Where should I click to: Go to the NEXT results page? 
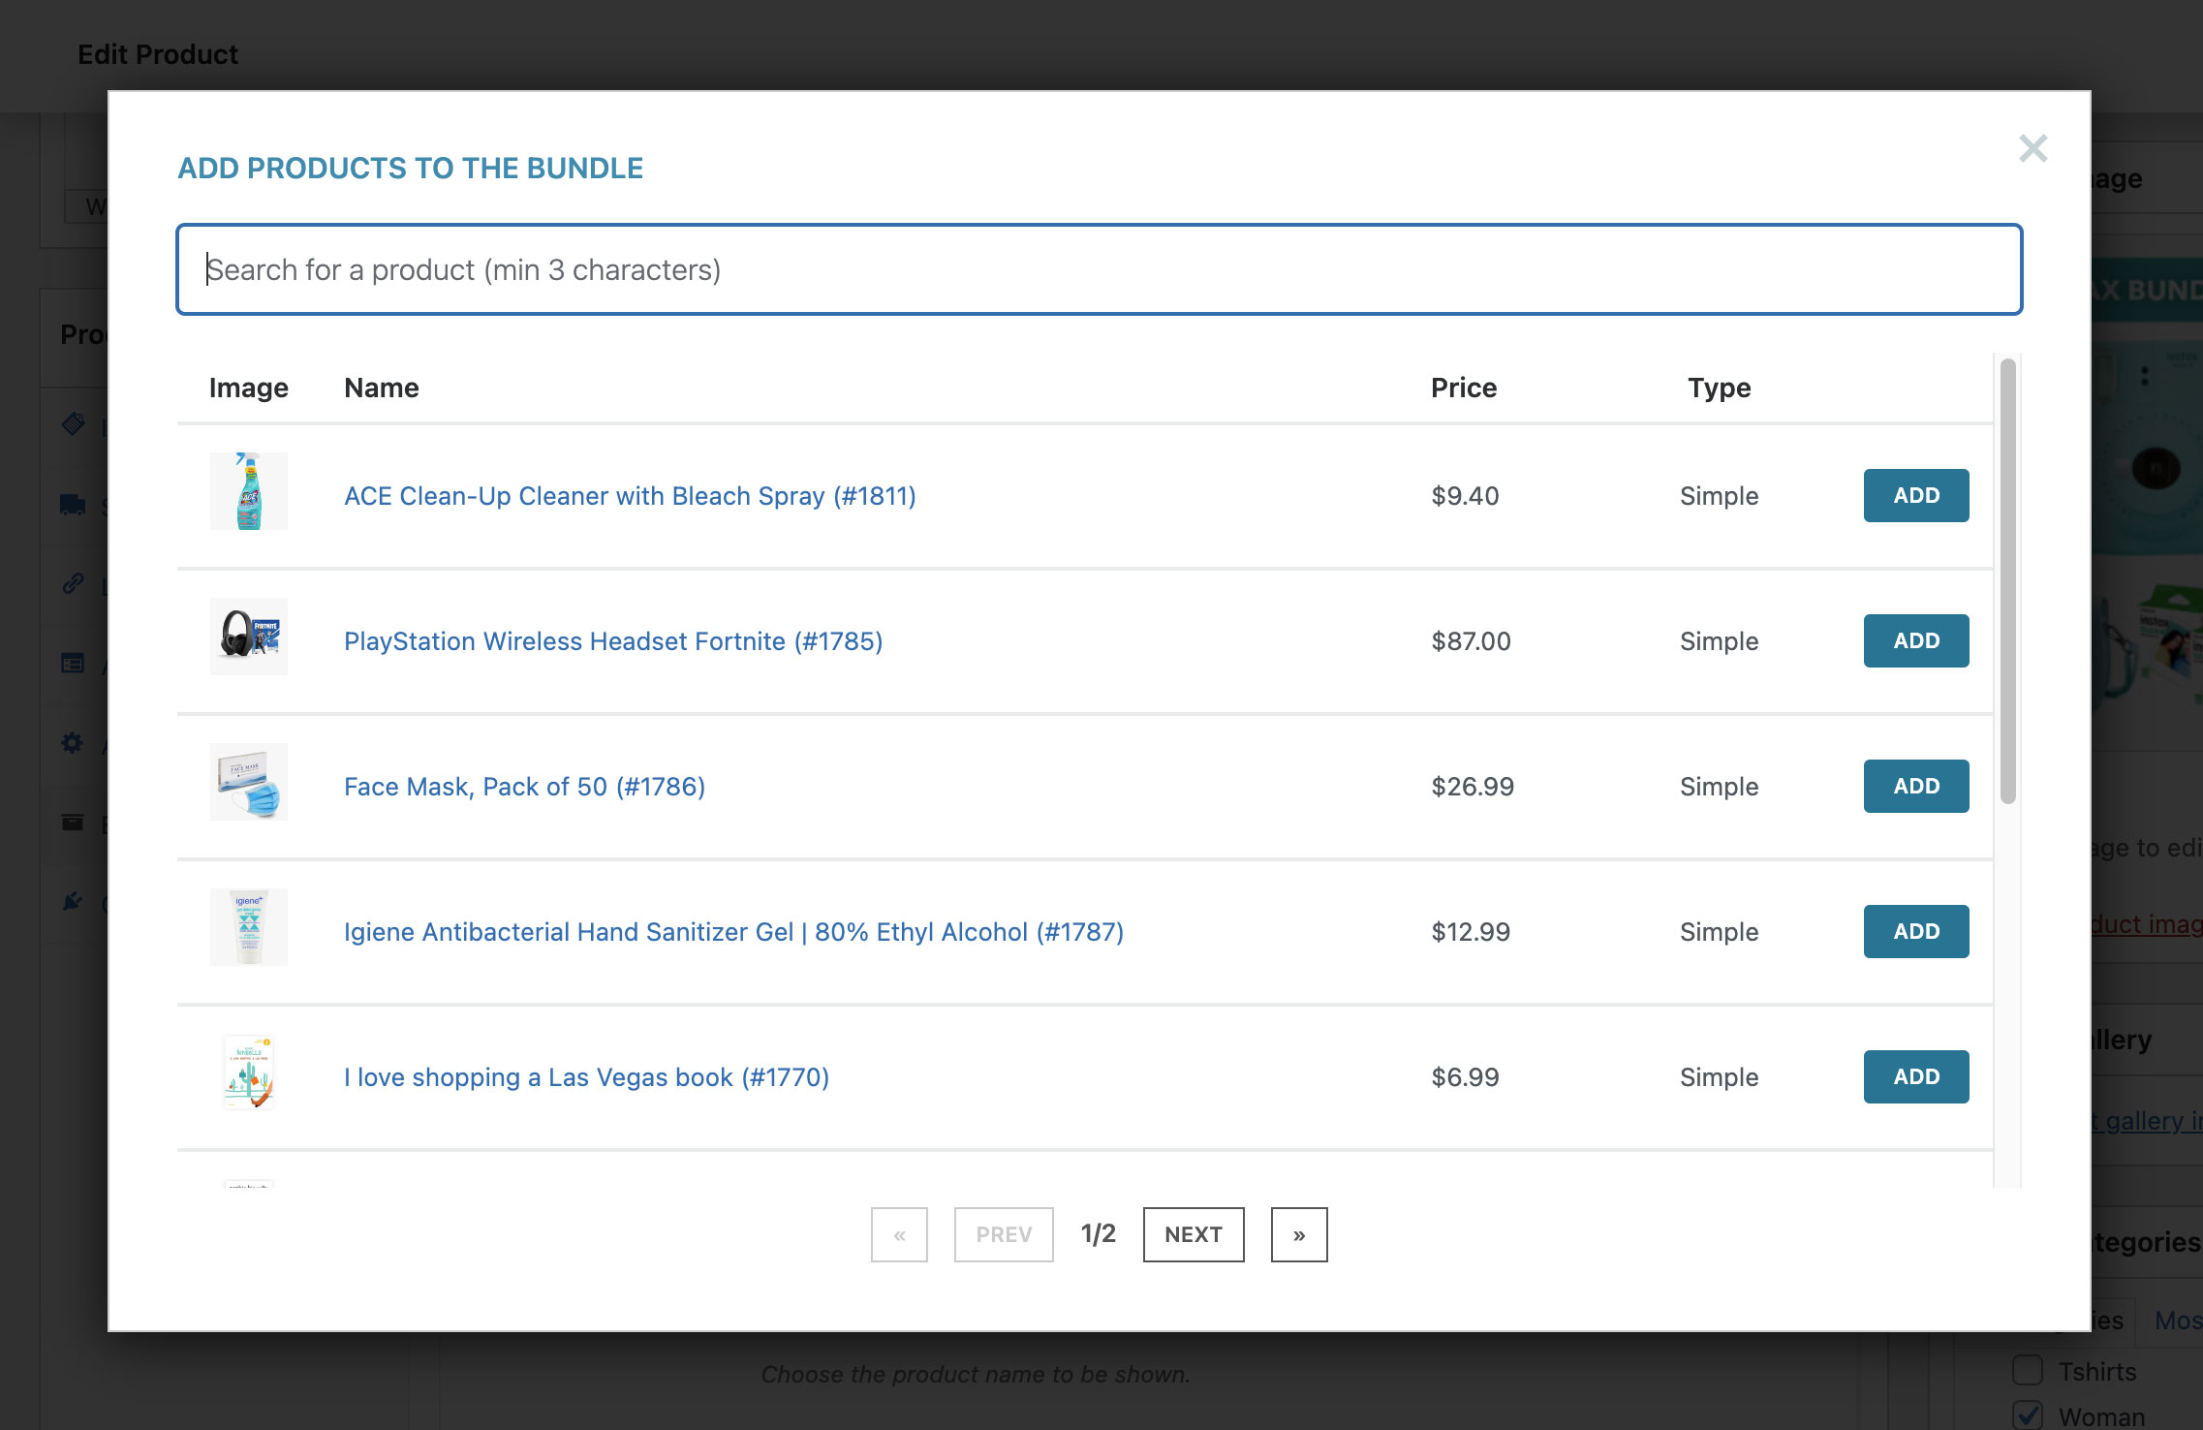pyautogui.click(x=1193, y=1234)
